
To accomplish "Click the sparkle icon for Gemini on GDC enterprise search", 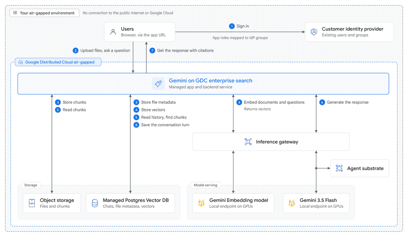I will (x=158, y=84).
